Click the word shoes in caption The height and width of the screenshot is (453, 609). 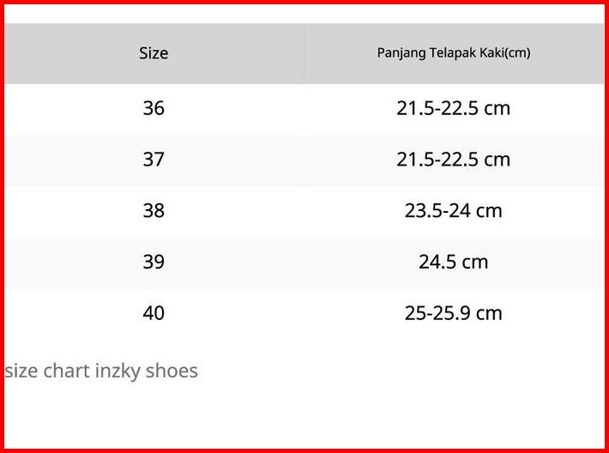pos(172,371)
